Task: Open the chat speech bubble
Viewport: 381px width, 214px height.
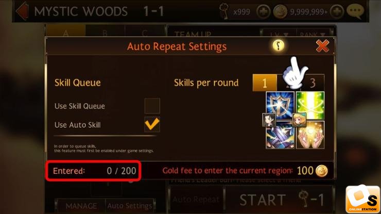Action: [x=355, y=11]
